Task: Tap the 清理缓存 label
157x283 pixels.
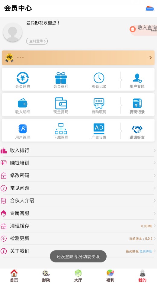Action: coord(20,226)
